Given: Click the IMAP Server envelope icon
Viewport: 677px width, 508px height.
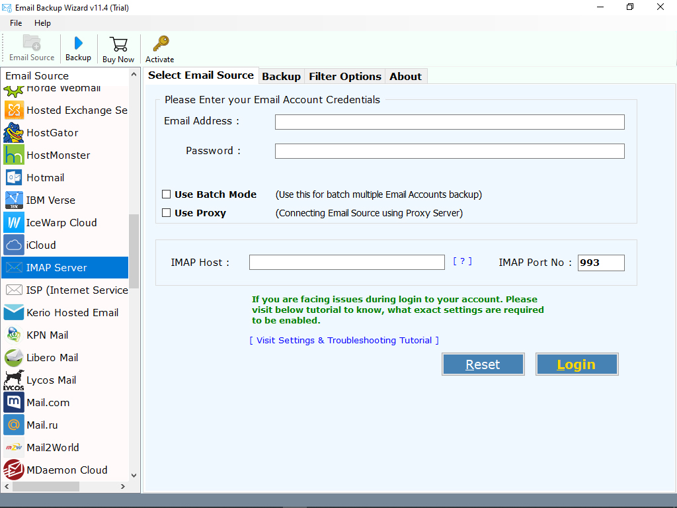Looking at the screenshot, I should coord(14,268).
